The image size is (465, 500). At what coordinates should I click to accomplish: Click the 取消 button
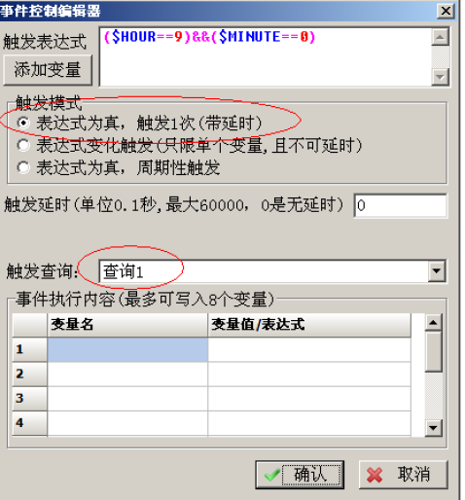coord(404,475)
